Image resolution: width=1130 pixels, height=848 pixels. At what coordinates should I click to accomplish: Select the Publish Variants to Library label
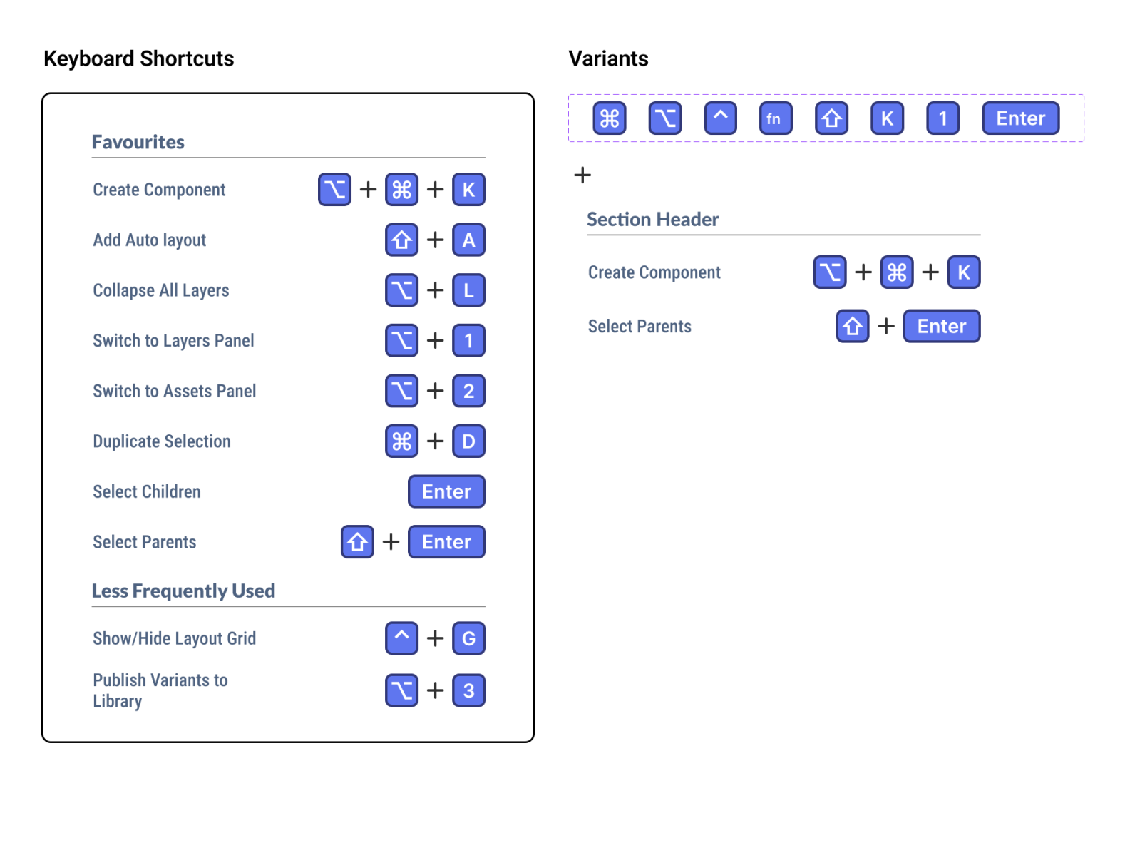tap(160, 690)
